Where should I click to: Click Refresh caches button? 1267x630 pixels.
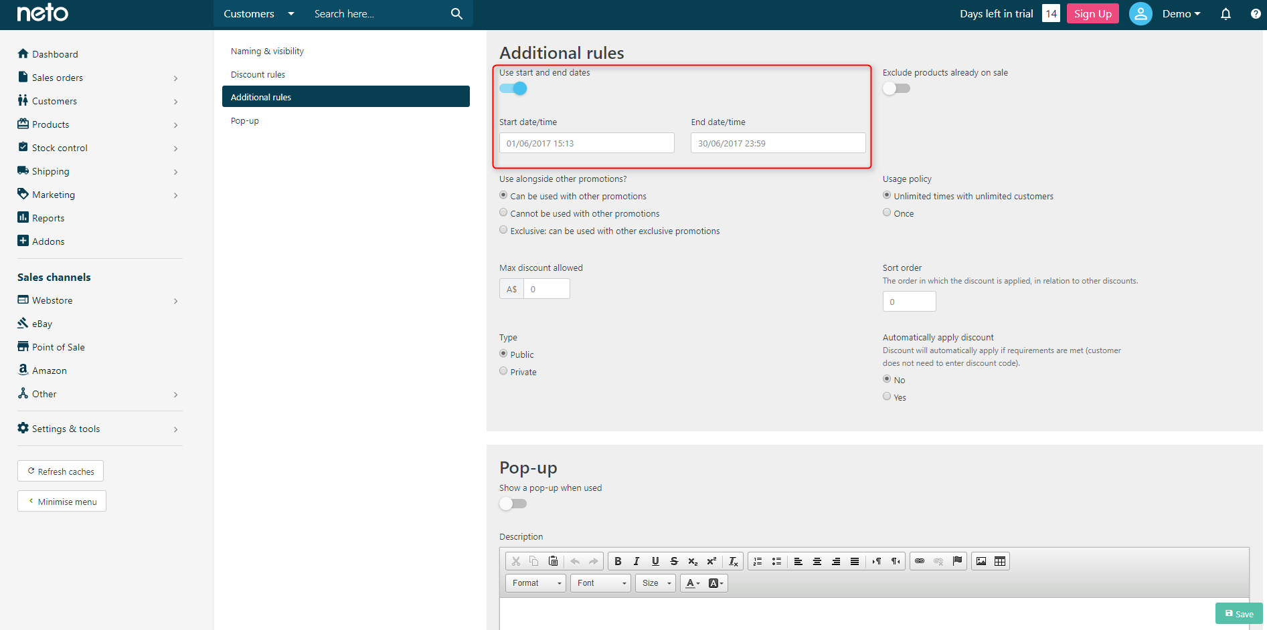tap(60, 471)
